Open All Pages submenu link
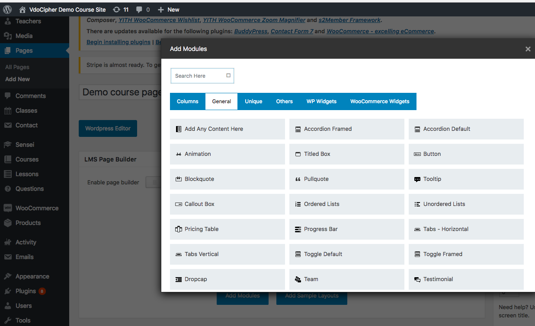Screen dimensions: 535x326 coord(17,67)
